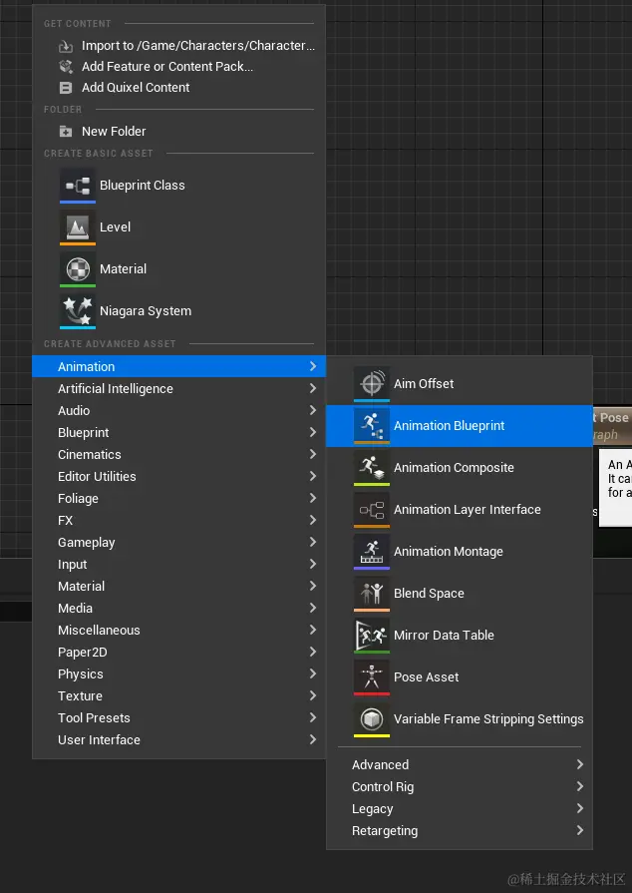Viewport: 632px width, 893px height.
Task: Click the Animation Montage icon
Action: (372, 552)
